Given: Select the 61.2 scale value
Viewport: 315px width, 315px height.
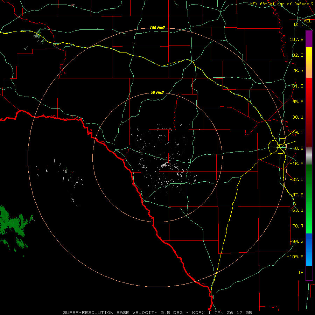Looking at the screenshot, I should [x=298, y=86].
